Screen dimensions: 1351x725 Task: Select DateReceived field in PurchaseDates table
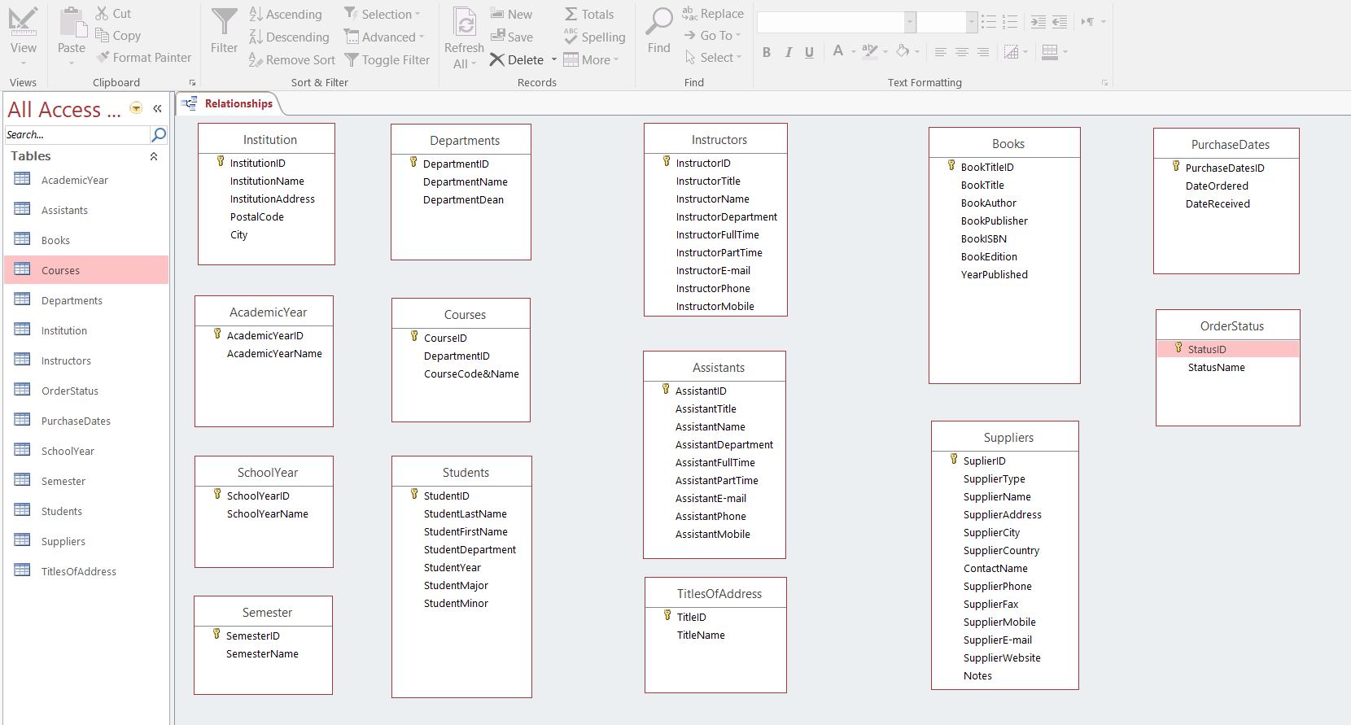(1218, 203)
